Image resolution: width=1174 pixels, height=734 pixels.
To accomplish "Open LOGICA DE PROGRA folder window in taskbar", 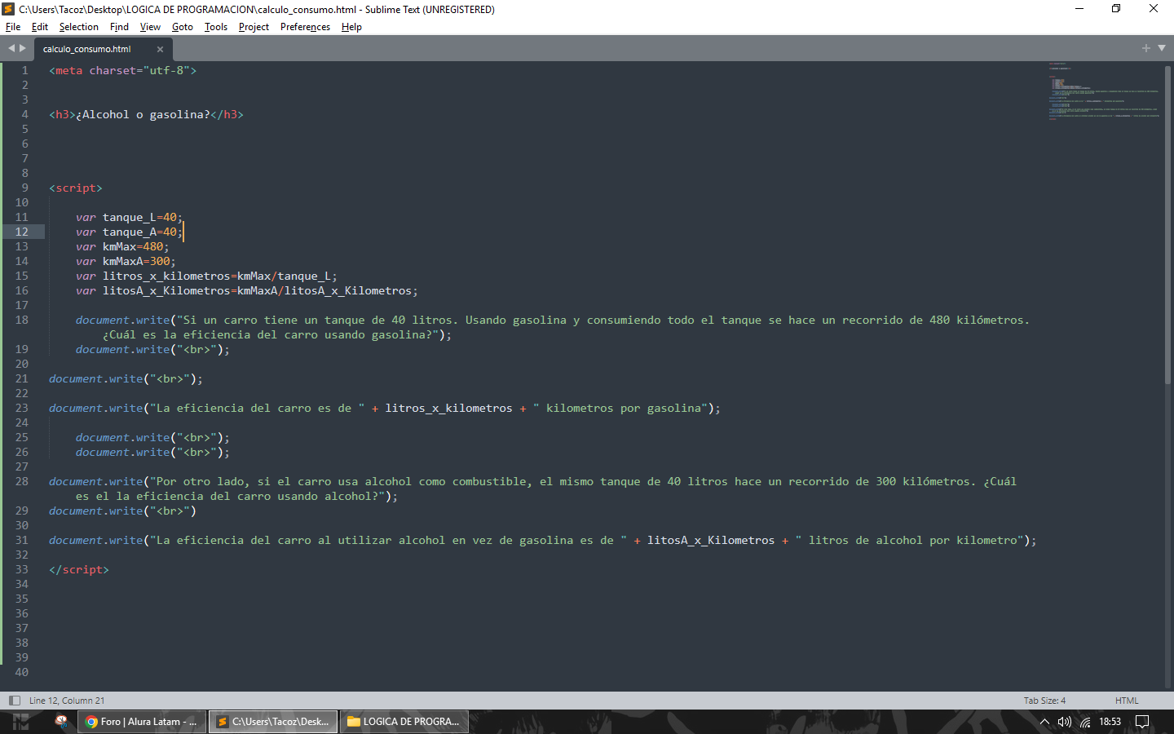I will click(404, 722).
